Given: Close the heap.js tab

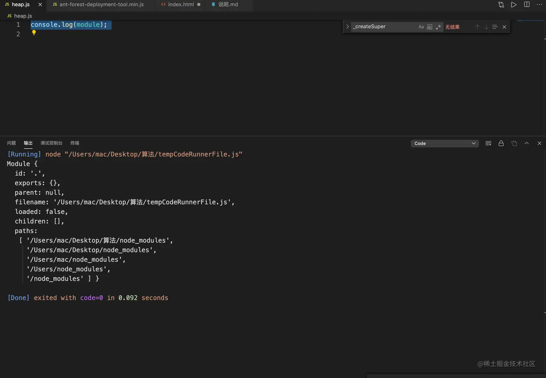Looking at the screenshot, I should tap(40, 5).
